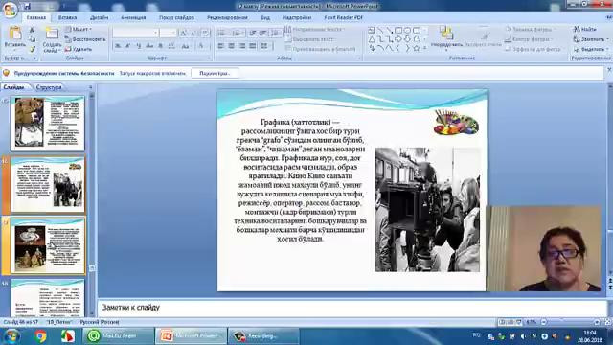The width and height of the screenshot is (613, 345).
Task: Open the font name combo box
Action: coord(135,33)
